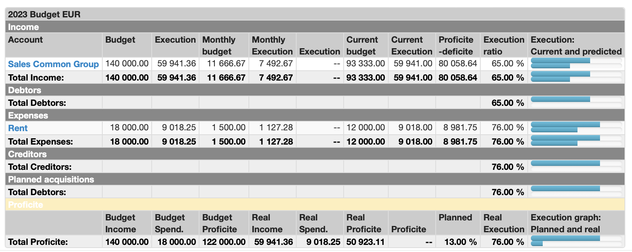Screen dimensions: 632x252
Task: Click the Total Income execution ratio cell
Action: pyautogui.click(x=508, y=78)
